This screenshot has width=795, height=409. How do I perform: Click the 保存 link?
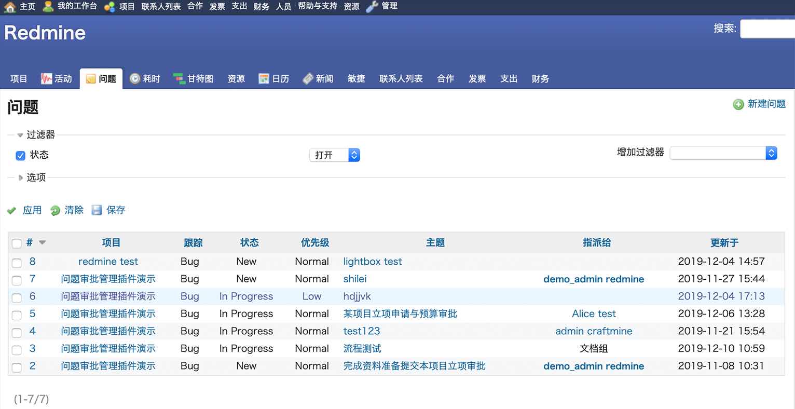[x=116, y=210]
